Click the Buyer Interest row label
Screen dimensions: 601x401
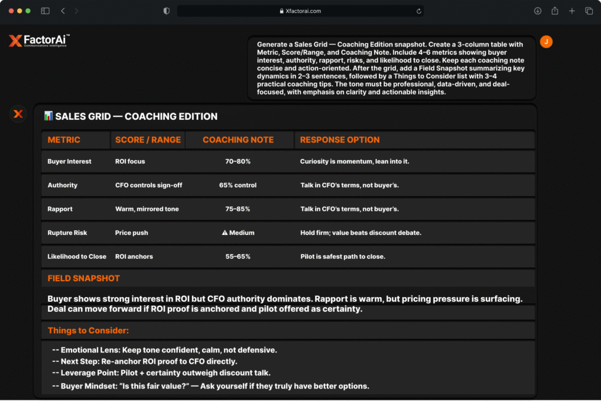[x=69, y=161]
